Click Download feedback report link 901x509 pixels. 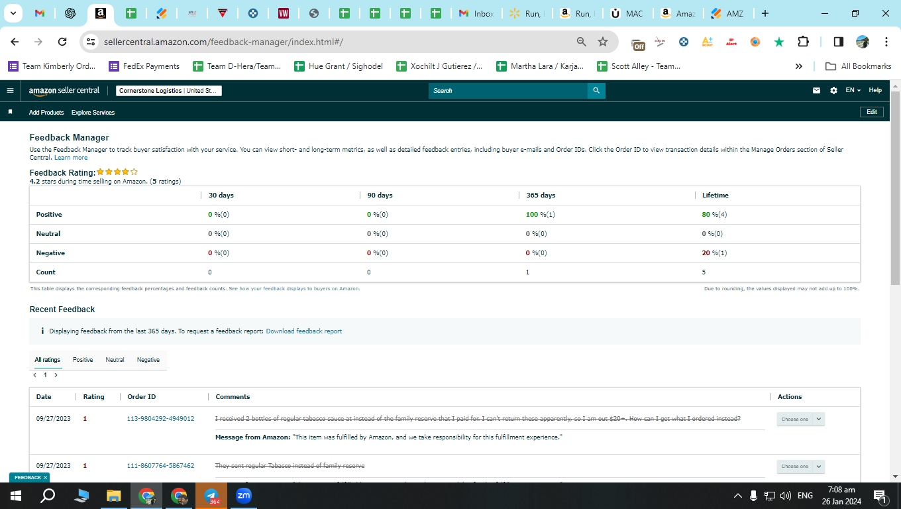click(304, 331)
